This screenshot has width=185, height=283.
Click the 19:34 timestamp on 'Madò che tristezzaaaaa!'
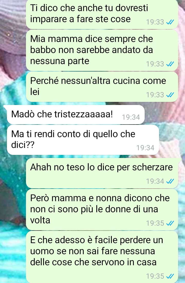tap(131, 117)
